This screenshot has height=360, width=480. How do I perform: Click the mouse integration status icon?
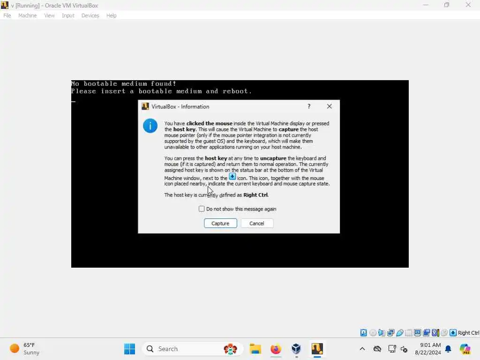point(444,332)
